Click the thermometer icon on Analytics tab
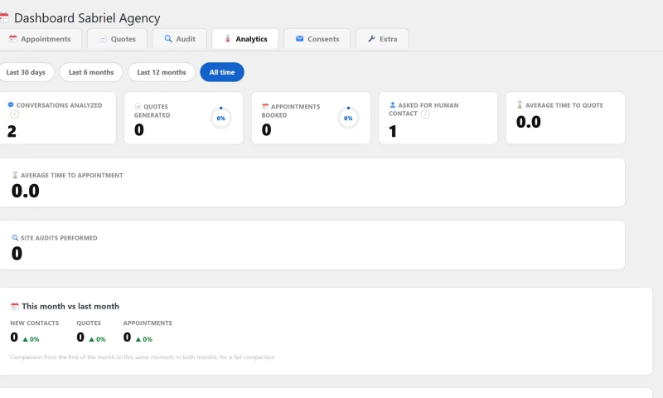Screen dimensions: 663x398 pos(227,38)
